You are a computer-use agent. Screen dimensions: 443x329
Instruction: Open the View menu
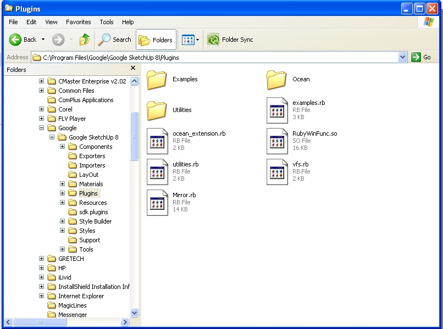[51, 22]
